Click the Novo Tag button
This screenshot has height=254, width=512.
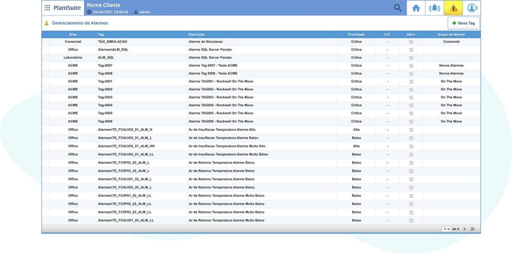[x=463, y=23]
